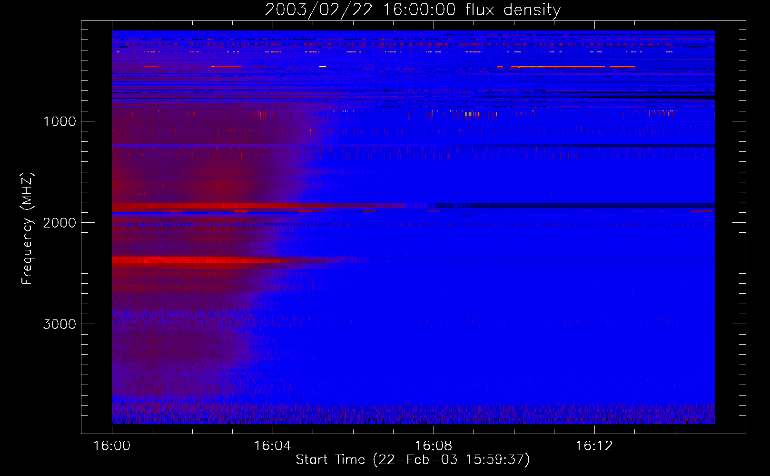The width and height of the screenshot is (770, 476).
Task: Click the 16:08 time tick label
Action: click(433, 446)
